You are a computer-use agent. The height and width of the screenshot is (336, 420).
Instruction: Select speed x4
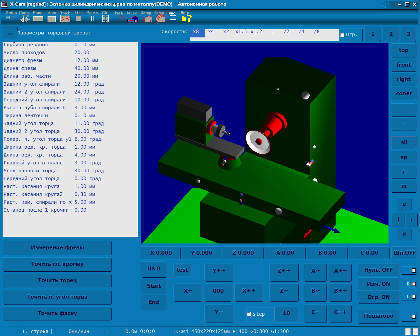(x=211, y=32)
